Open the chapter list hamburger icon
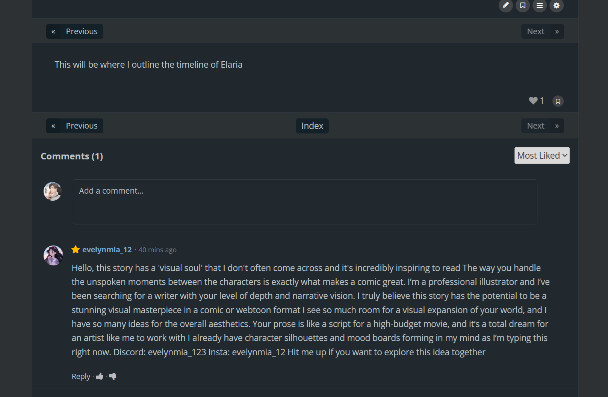 (x=540, y=5)
